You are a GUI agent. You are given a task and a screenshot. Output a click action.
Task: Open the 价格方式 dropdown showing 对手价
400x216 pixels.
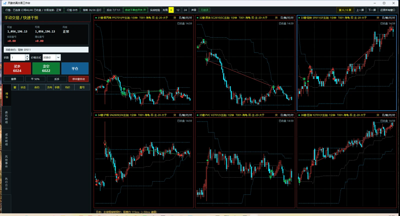click(51, 57)
